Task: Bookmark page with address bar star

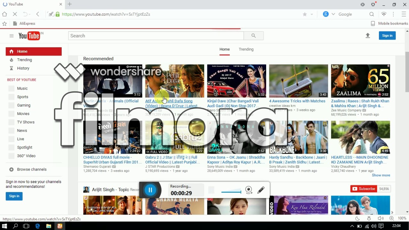Action: point(305,14)
